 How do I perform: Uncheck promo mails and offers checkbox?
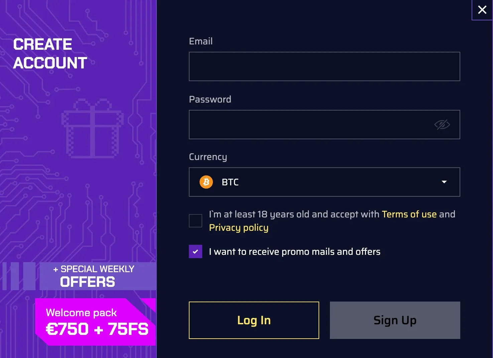click(196, 251)
